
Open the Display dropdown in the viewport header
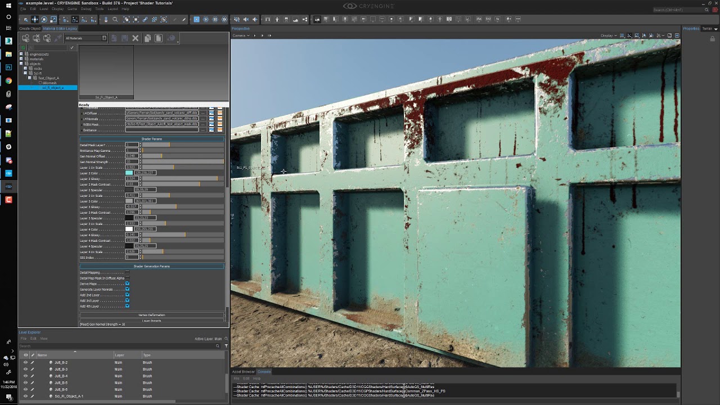point(607,35)
